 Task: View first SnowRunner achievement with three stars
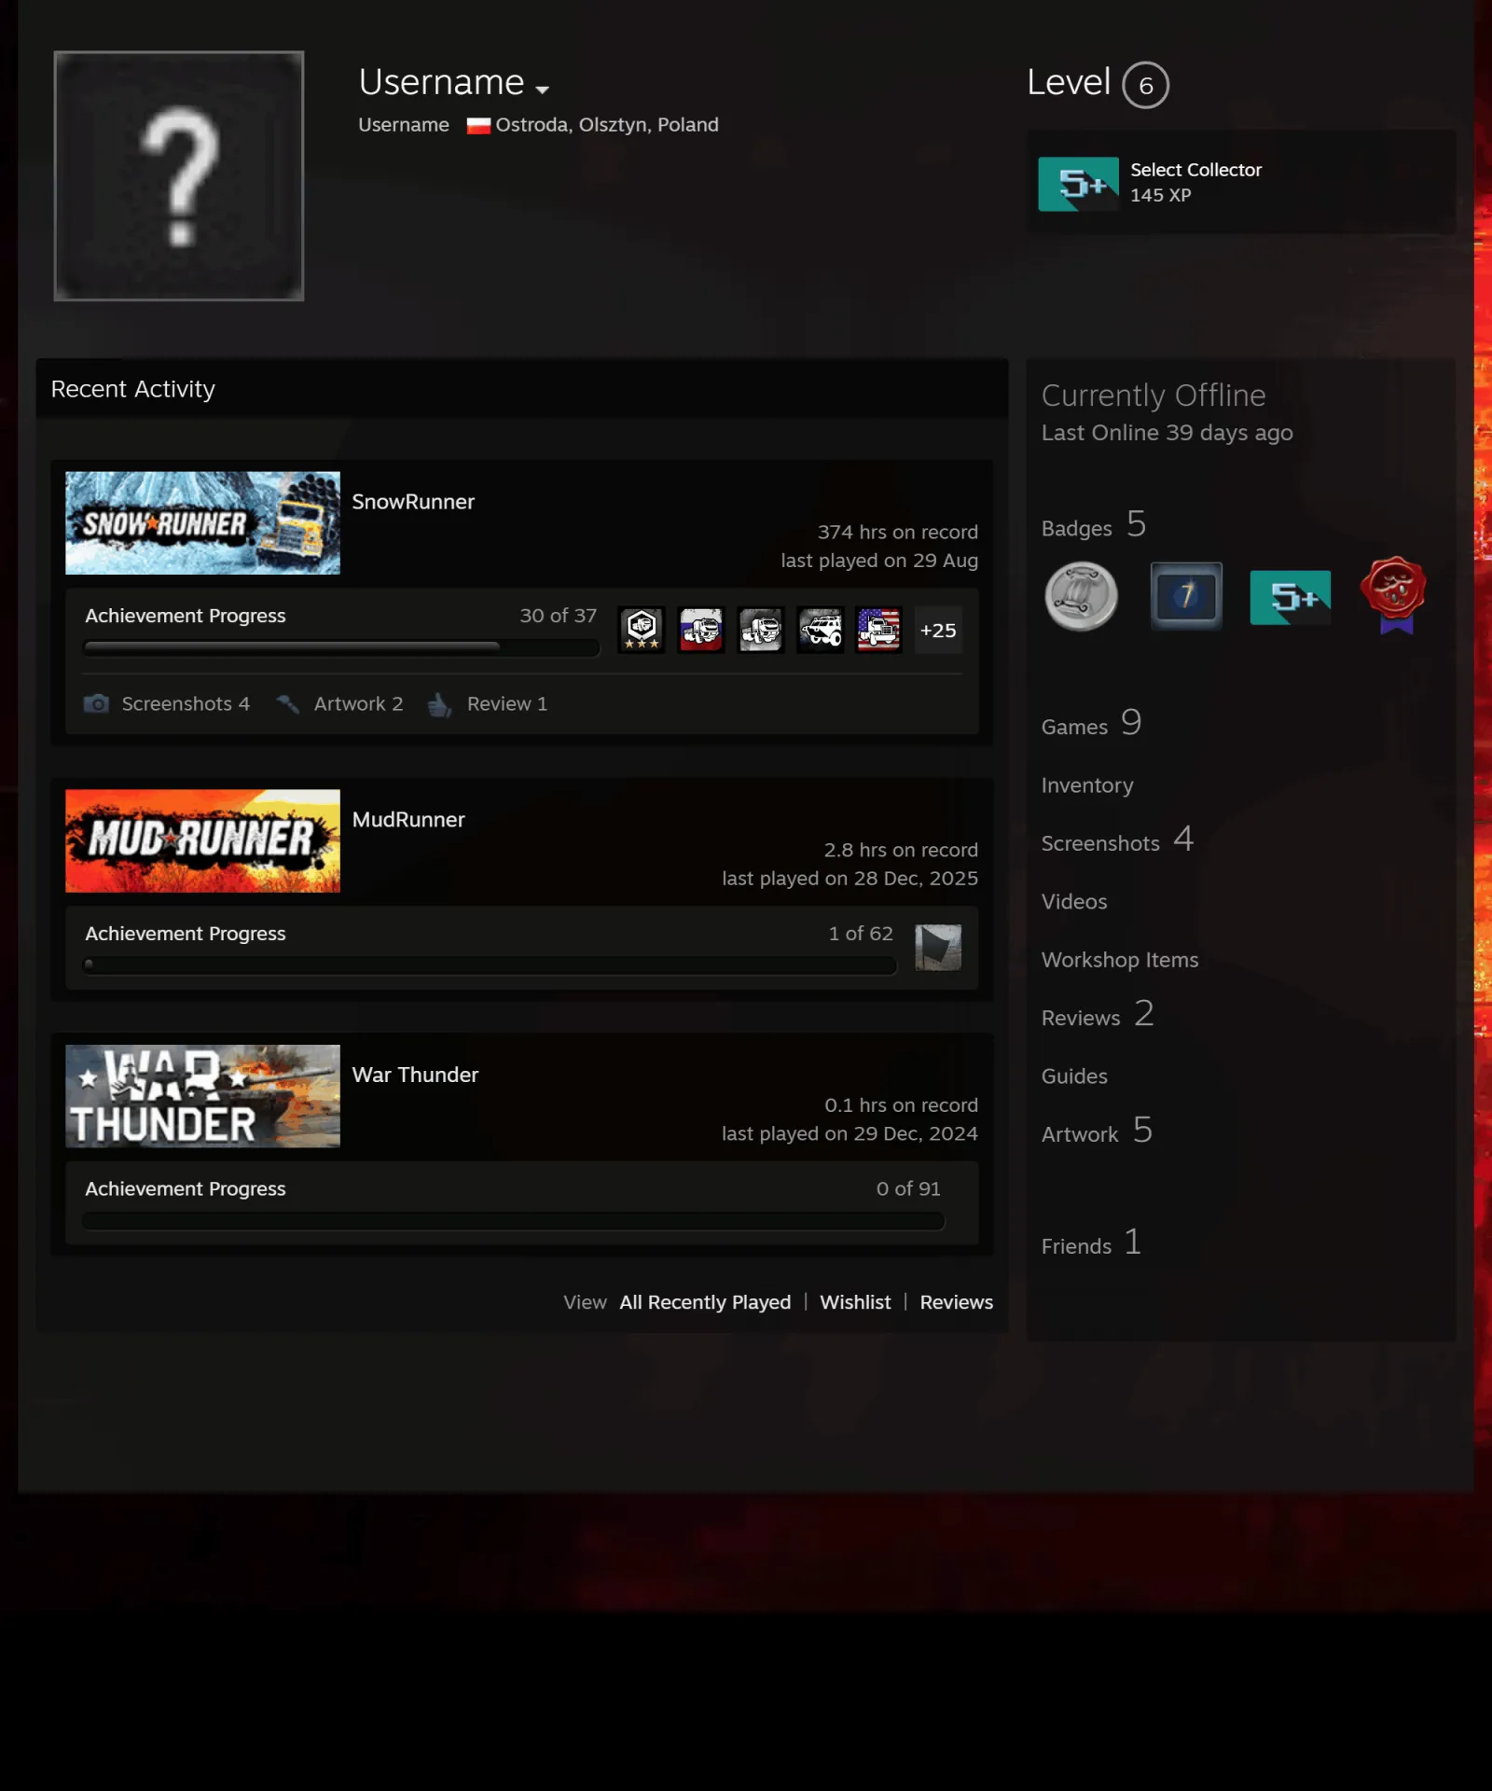coord(642,630)
